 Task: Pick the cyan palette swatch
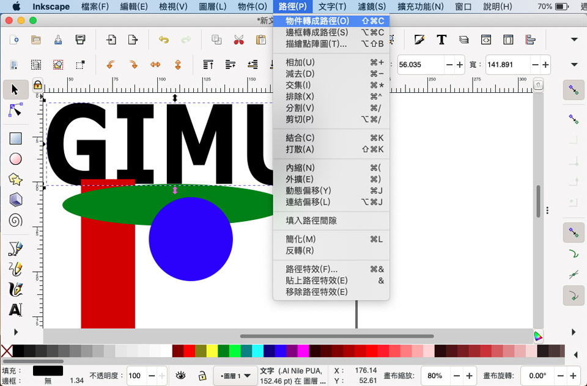(x=257, y=351)
